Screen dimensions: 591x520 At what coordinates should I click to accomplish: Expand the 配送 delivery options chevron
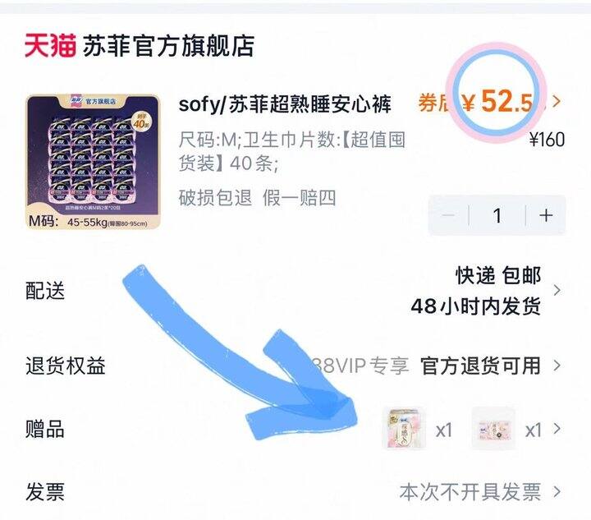557,290
